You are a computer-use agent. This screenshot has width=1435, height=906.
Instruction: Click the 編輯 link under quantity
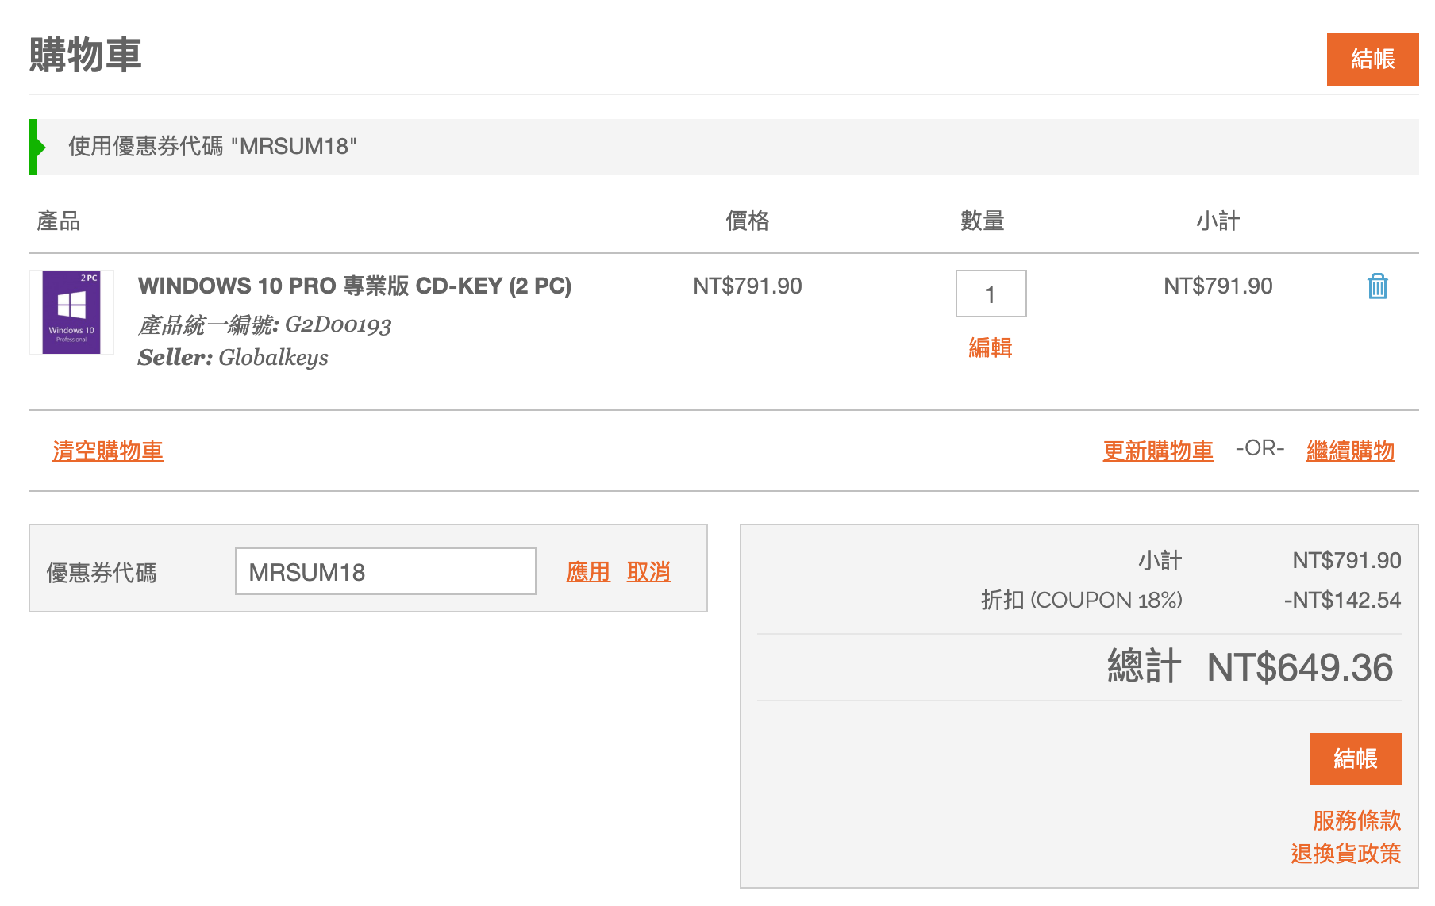(x=990, y=347)
